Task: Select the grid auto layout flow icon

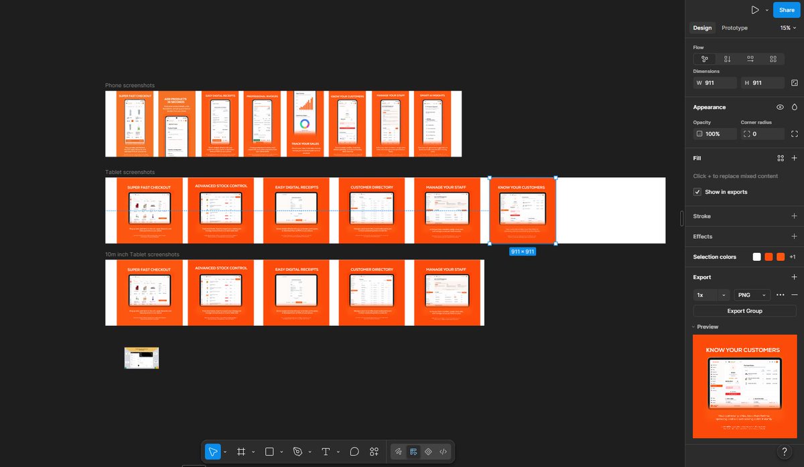Action: click(x=773, y=59)
